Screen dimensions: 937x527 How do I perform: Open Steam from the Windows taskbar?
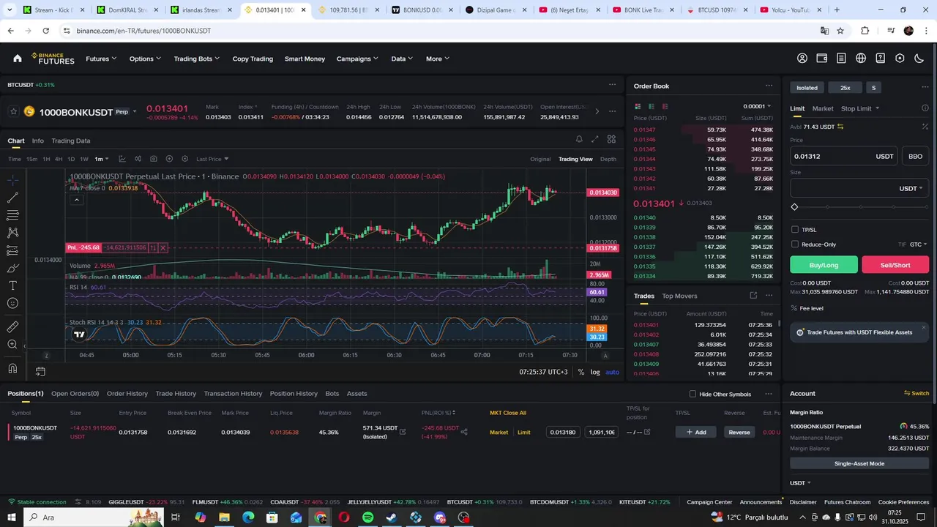(x=392, y=517)
